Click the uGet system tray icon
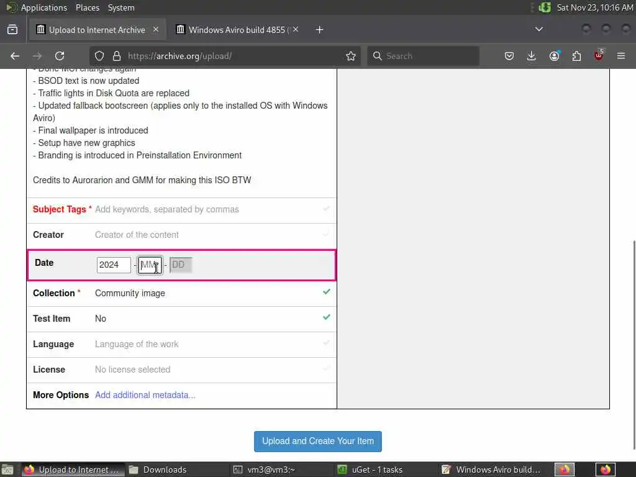 (x=545, y=7)
